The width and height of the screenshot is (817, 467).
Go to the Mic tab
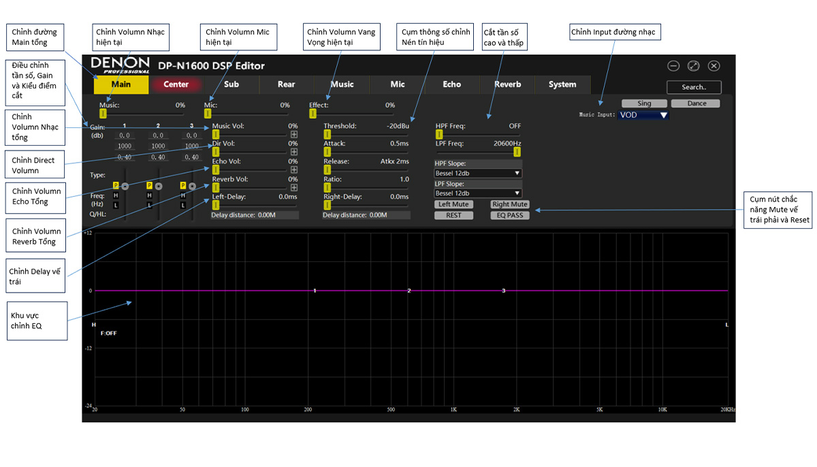[x=398, y=84]
